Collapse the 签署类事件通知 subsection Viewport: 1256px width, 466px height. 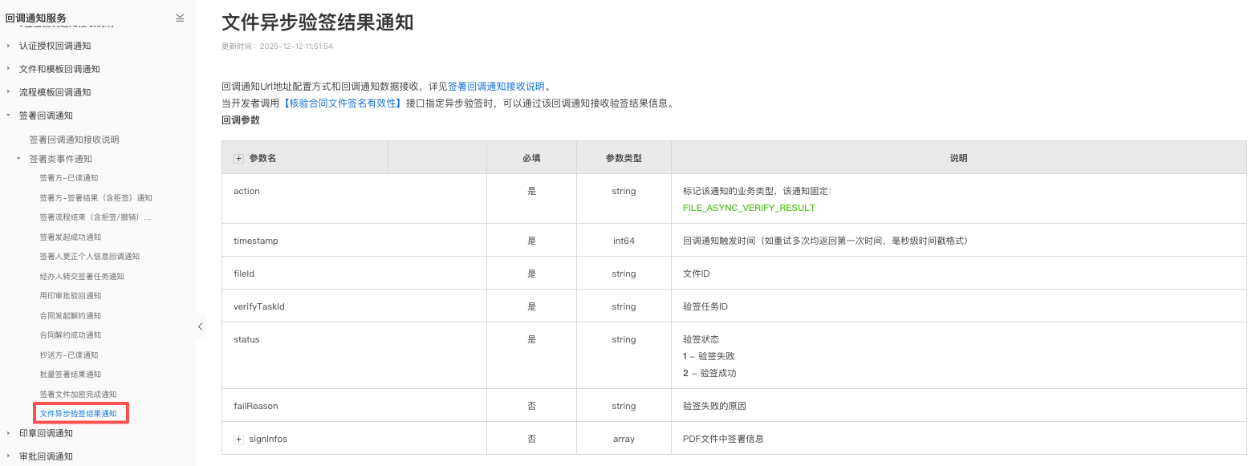19,159
